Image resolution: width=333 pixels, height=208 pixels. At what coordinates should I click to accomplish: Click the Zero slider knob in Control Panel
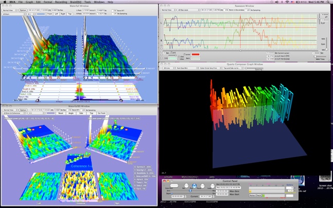(x=190, y=191)
